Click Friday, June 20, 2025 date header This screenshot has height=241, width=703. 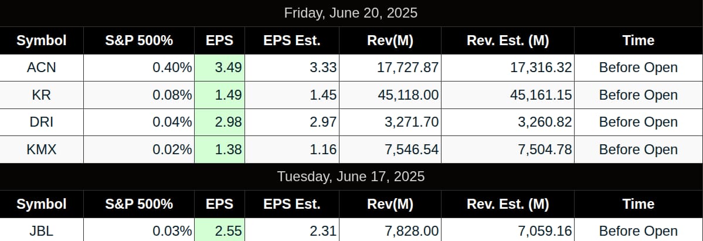(x=351, y=13)
